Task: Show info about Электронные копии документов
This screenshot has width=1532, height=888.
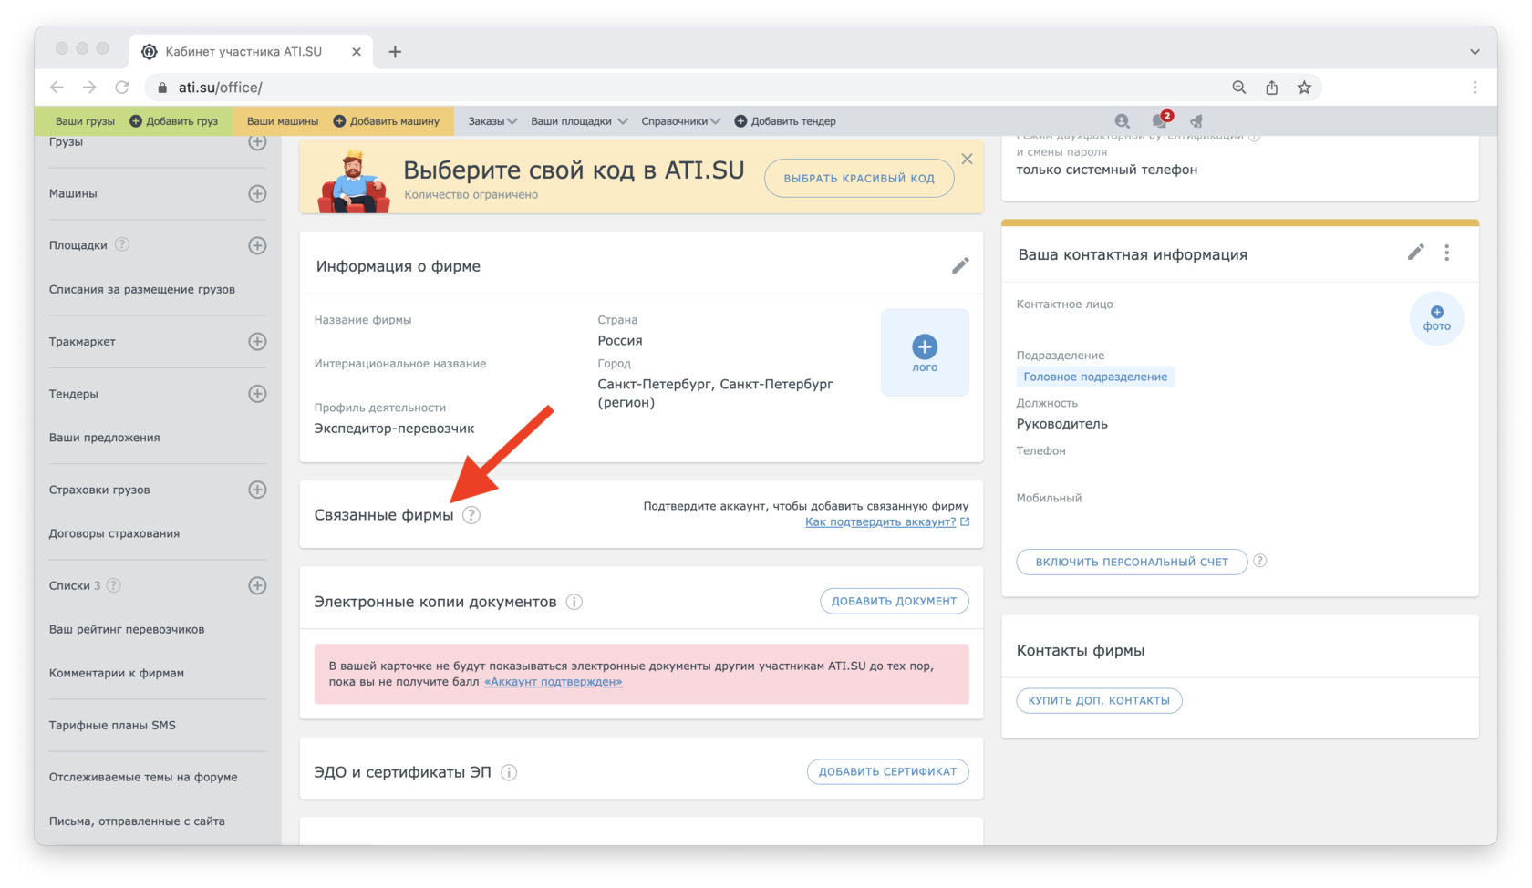Action: click(574, 602)
